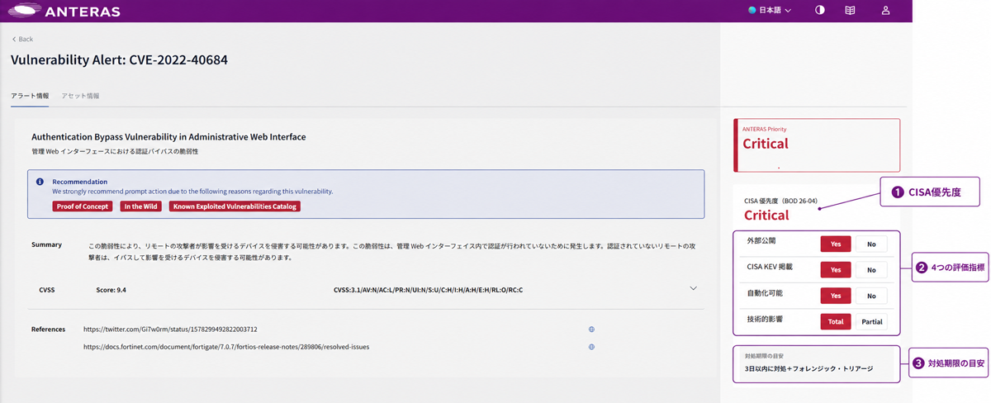Click the ANTERAS logo in header
991x403 pixels.
[64, 11]
